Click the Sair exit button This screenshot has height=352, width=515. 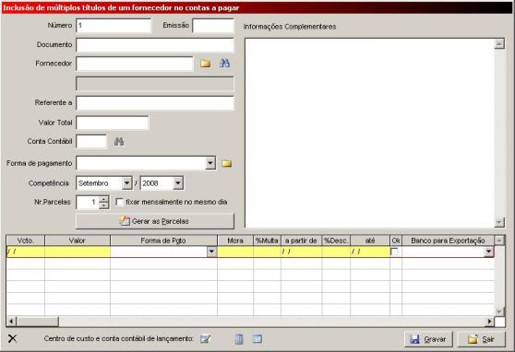482,339
